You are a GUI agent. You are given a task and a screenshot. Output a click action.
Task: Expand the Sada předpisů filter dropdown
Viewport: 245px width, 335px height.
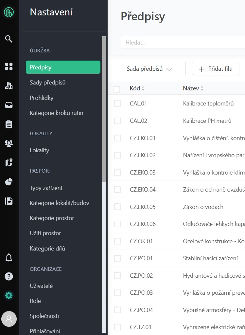coord(149,69)
